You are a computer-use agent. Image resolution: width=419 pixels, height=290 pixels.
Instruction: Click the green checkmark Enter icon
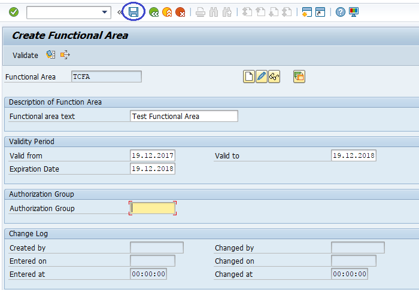[x=14, y=12]
